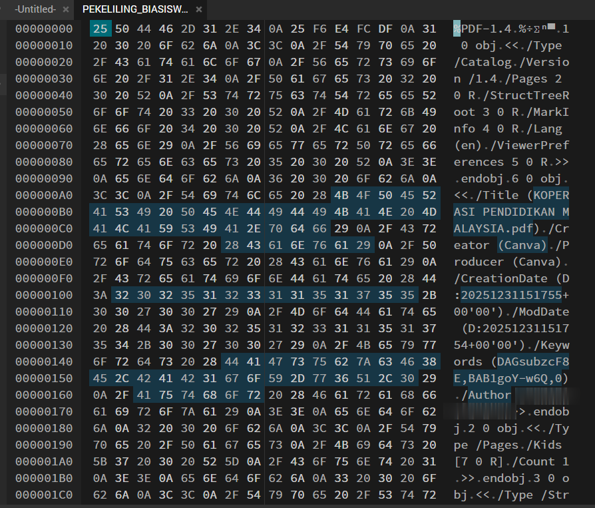The height and width of the screenshot is (508, 595).
Task: Click offset label 00000000
Action: (45, 29)
